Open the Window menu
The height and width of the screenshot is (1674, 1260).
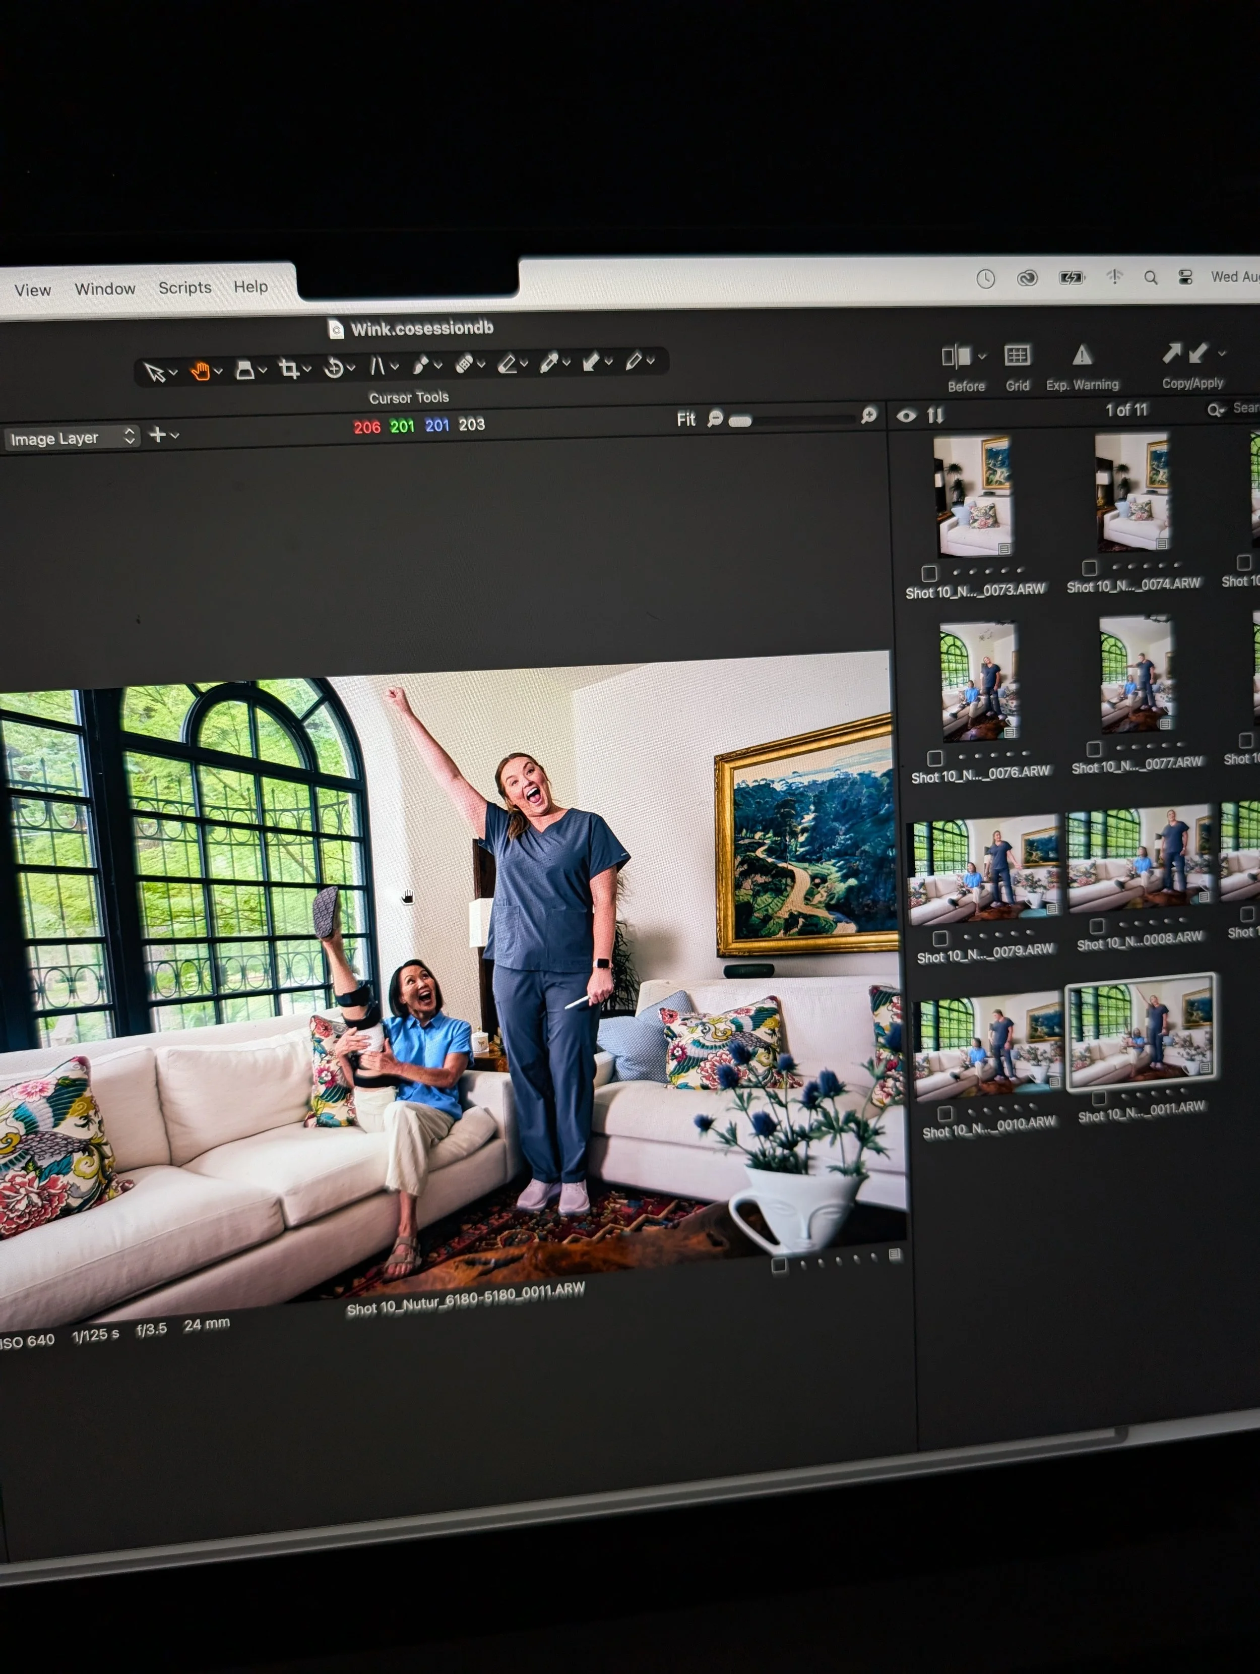[105, 288]
